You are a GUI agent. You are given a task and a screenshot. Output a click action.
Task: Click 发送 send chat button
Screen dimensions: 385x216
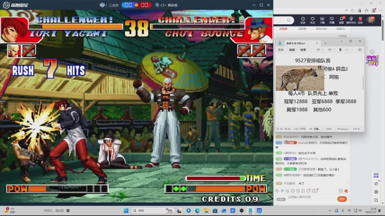[x=342, y=199]
